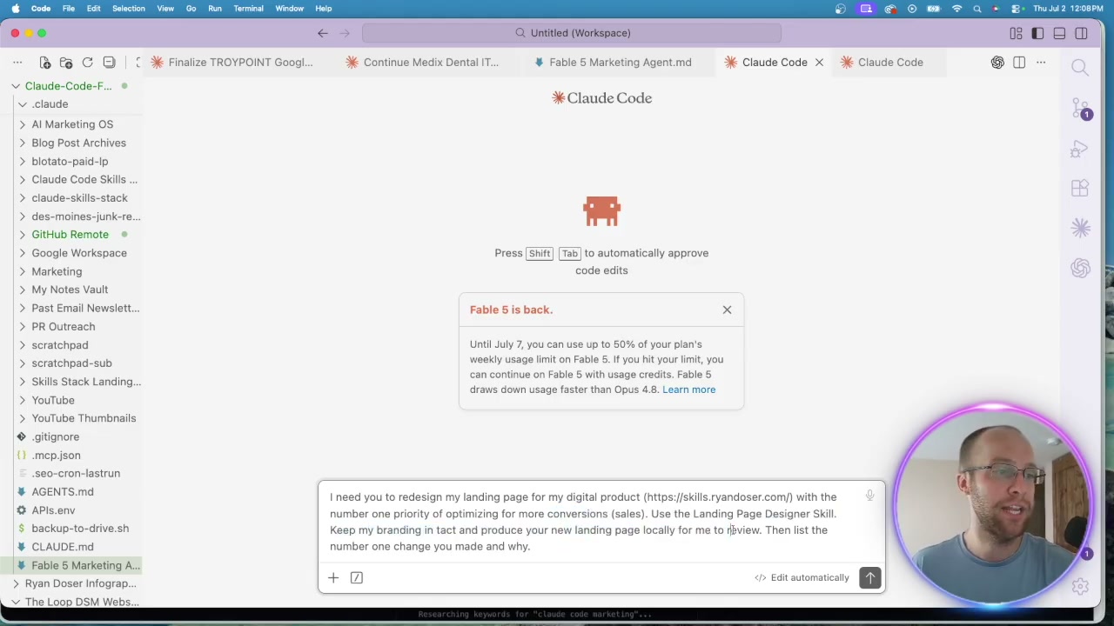Open the Run menu
This screenshot has height=626, width=1114.
pyautogui.click(x=215, y=9)
